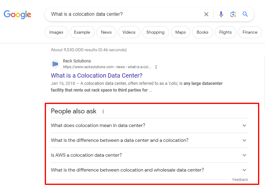Viewport: 265px width, 187px height.
Task: Click the Google logo
Action: tap(18, 15)
